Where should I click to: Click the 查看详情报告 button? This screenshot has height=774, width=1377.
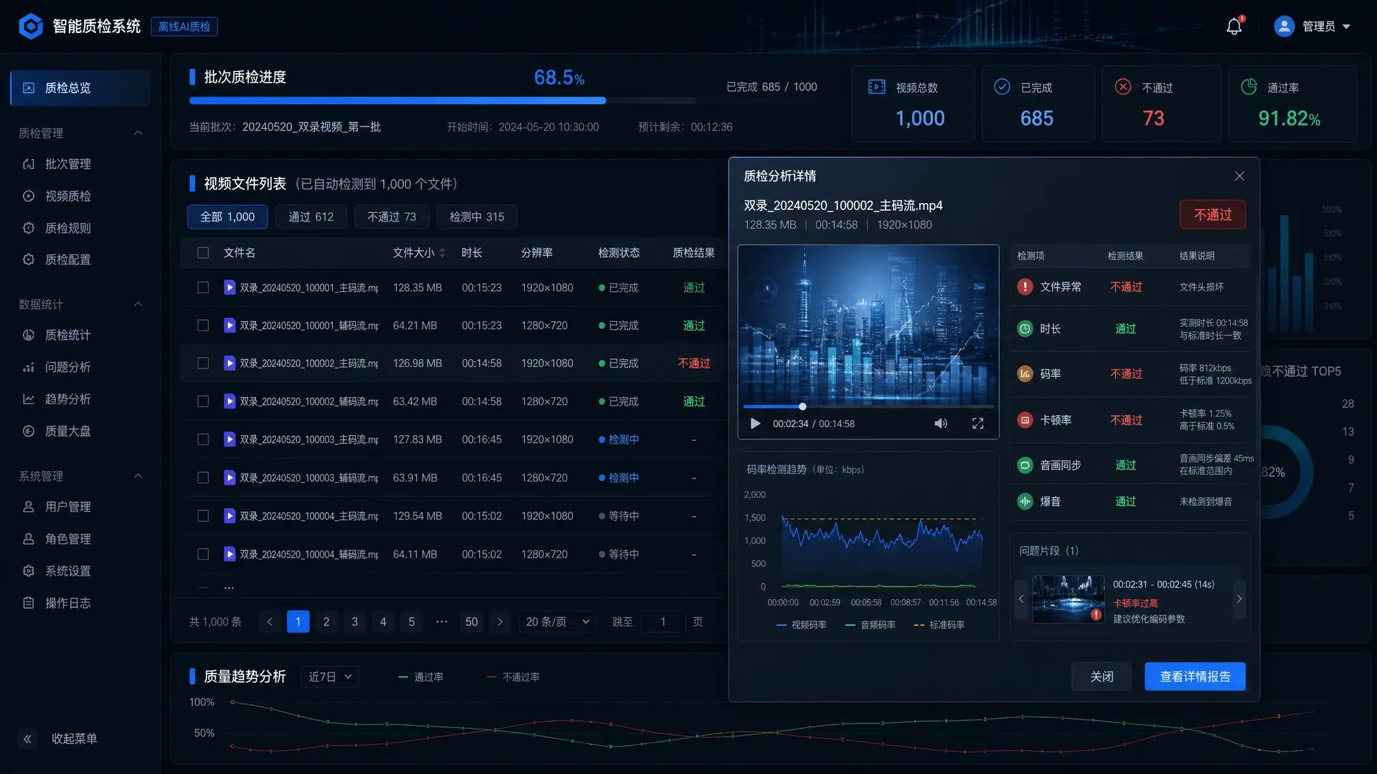1195,677
